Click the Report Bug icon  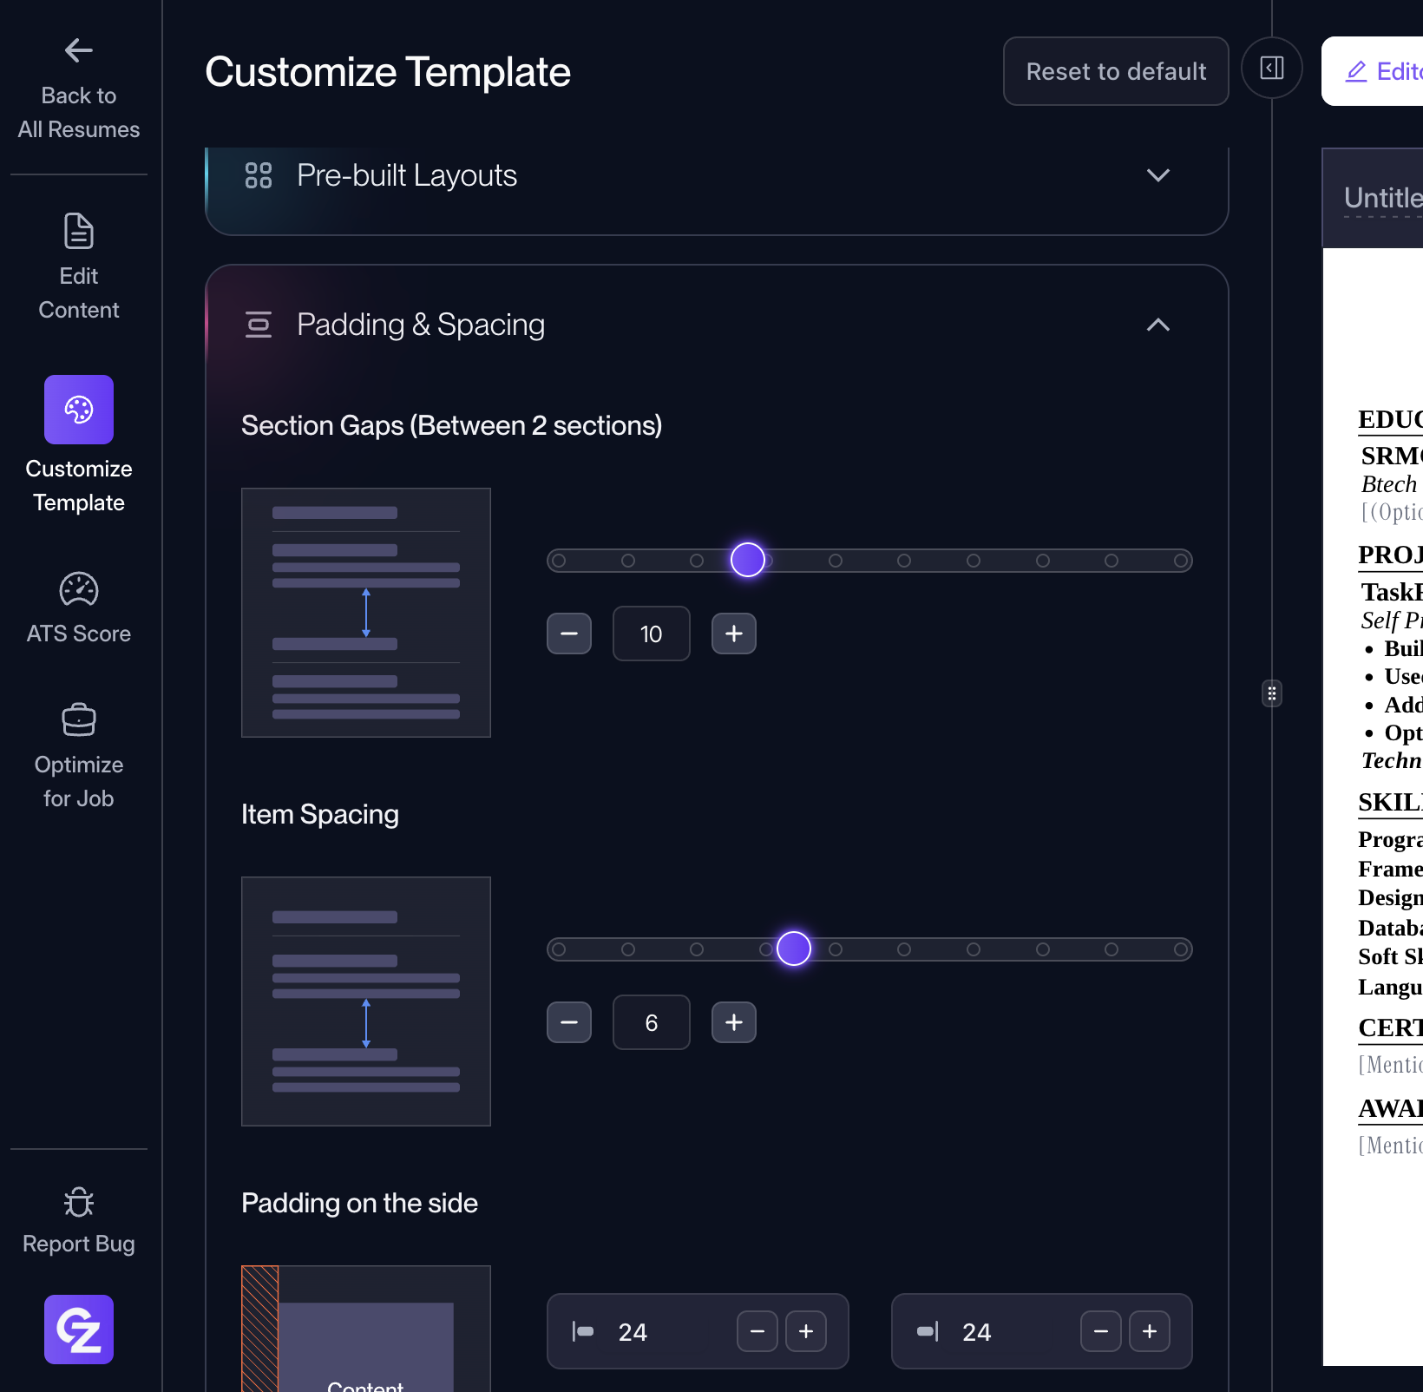79,1202
